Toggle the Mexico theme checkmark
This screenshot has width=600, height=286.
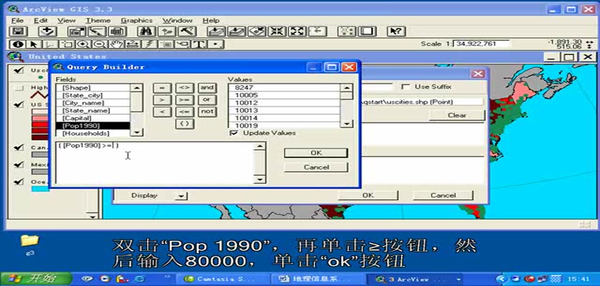[x=19, y=164]
